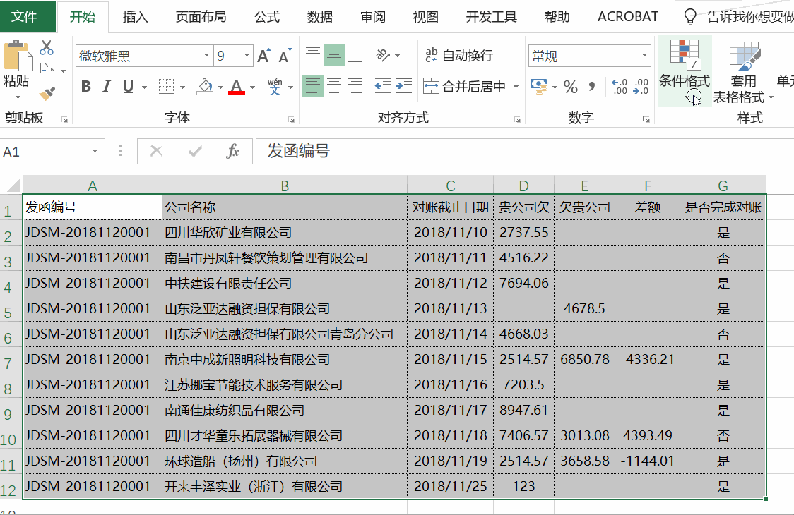The height and width of the screenshot is (515, 794).
Task: Toggle left horizontal alignment
Action: click(x=313, y=86)
